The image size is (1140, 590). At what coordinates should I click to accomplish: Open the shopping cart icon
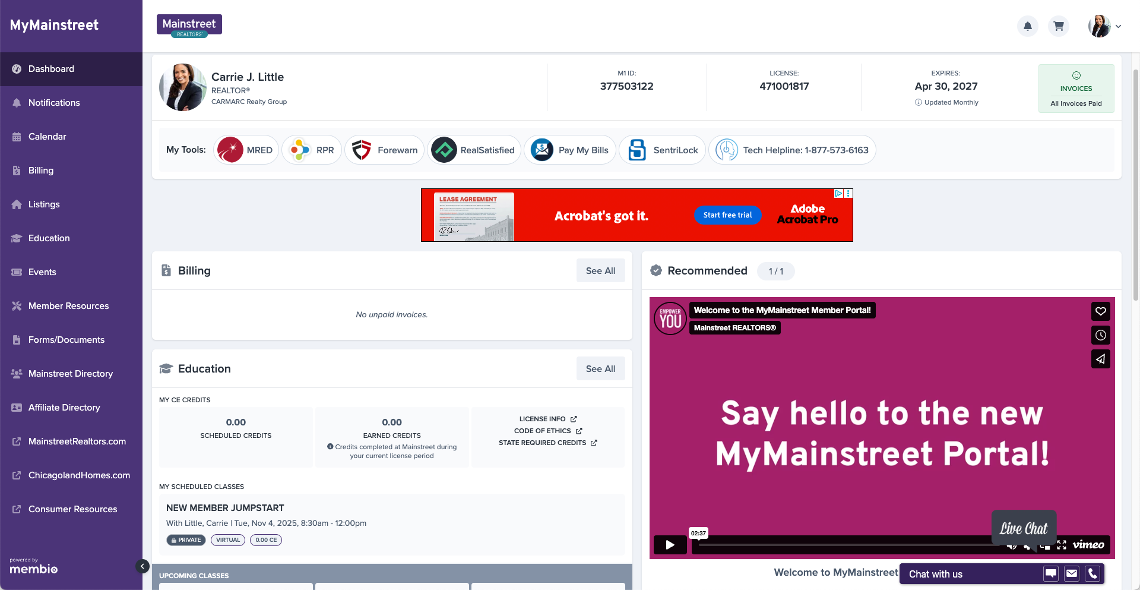click(1059, 26)
